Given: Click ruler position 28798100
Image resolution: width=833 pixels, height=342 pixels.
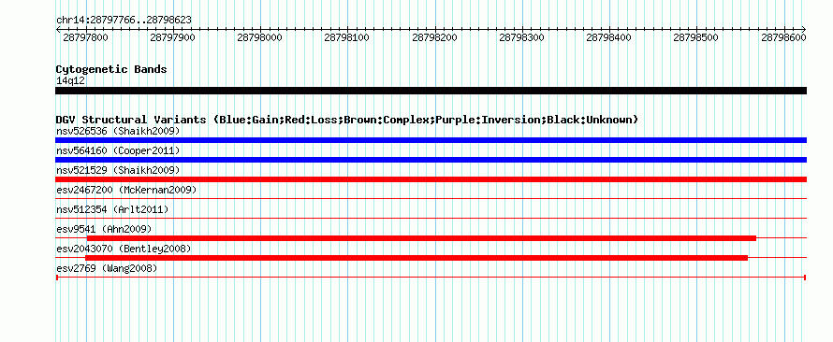Looking at the screenshot, I should [346, 37].
